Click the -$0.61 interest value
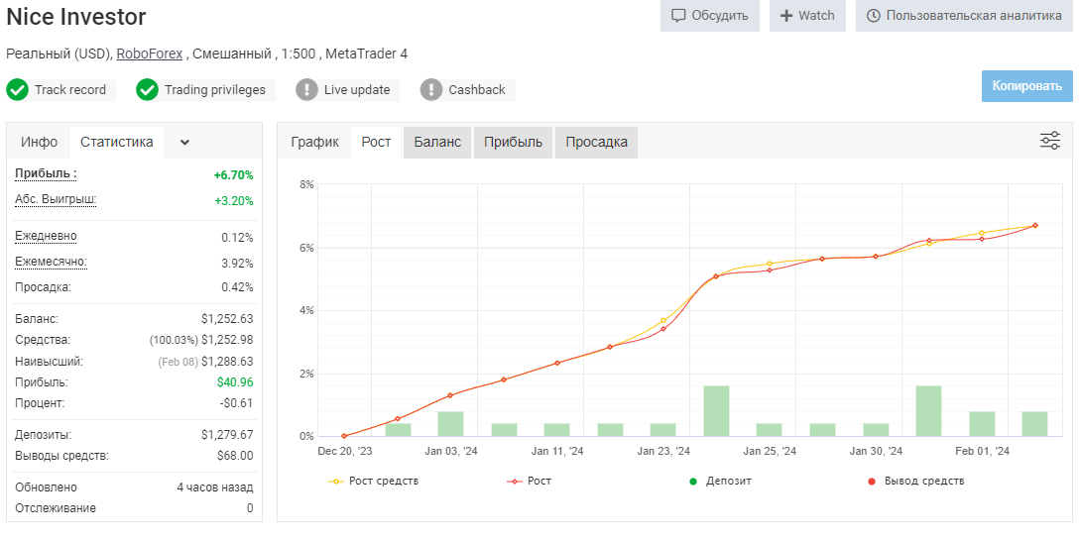 [x=236, y=403]
